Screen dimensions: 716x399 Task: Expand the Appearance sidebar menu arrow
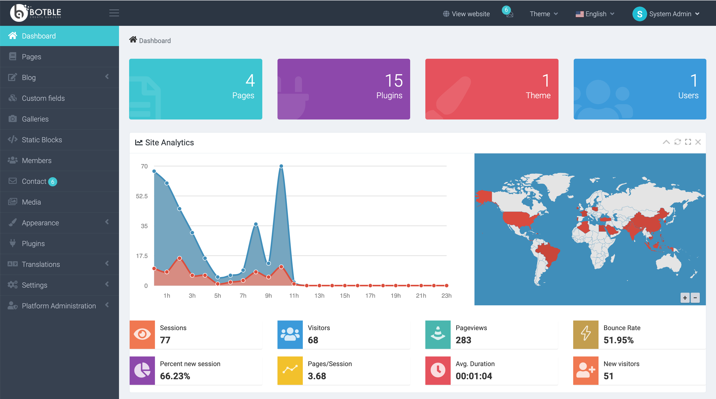click(107, 222)
